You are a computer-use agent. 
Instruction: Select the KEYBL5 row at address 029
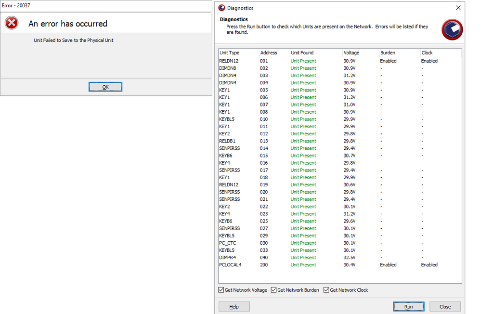[340, 235]
